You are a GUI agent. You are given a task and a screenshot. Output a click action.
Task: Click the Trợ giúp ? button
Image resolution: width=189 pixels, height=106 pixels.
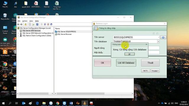coord(155,71)
